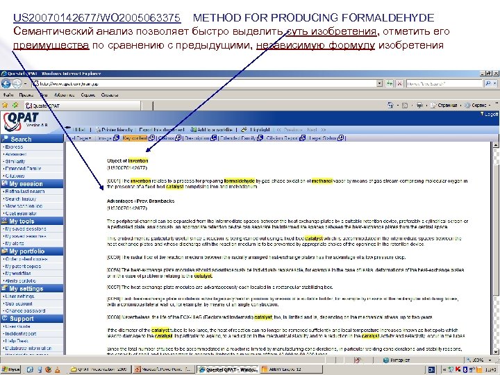Click Refine last search in sidebar
The width and height of the screenshot is (500, 375).
click(x=25, y=192)
